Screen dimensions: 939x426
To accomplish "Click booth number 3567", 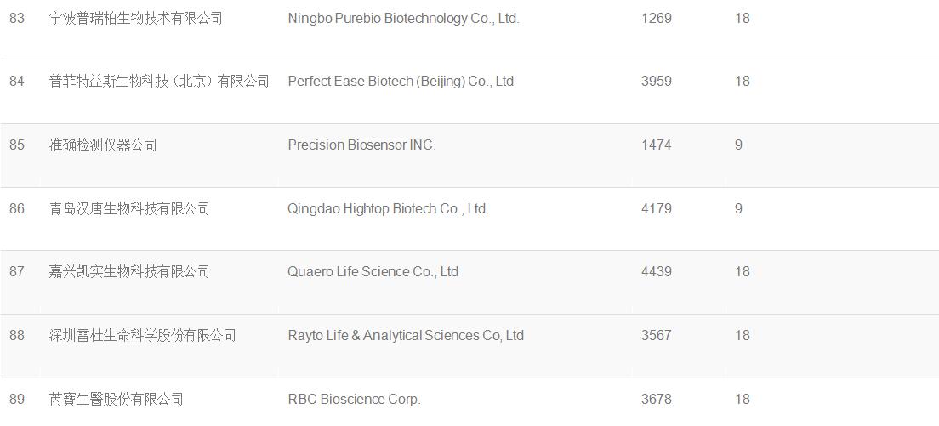I will point(657,336).
